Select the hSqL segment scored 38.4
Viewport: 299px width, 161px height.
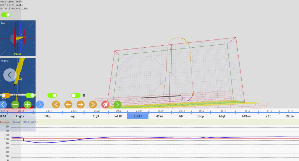tap(48, 116)
